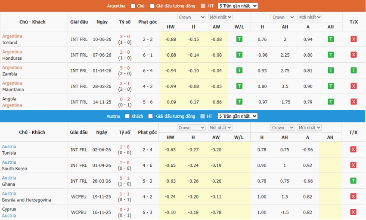Click W/L green T icon in Angola row
Image resolution: width=366 pixels, height=220 pixels.
(x=239, y=101)
